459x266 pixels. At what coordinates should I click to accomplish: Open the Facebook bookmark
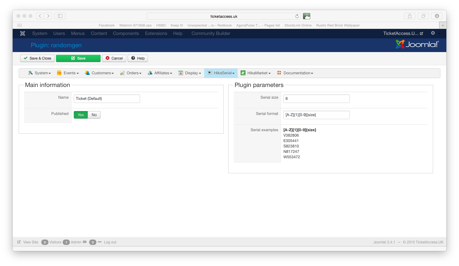click(x=107, y=25)
